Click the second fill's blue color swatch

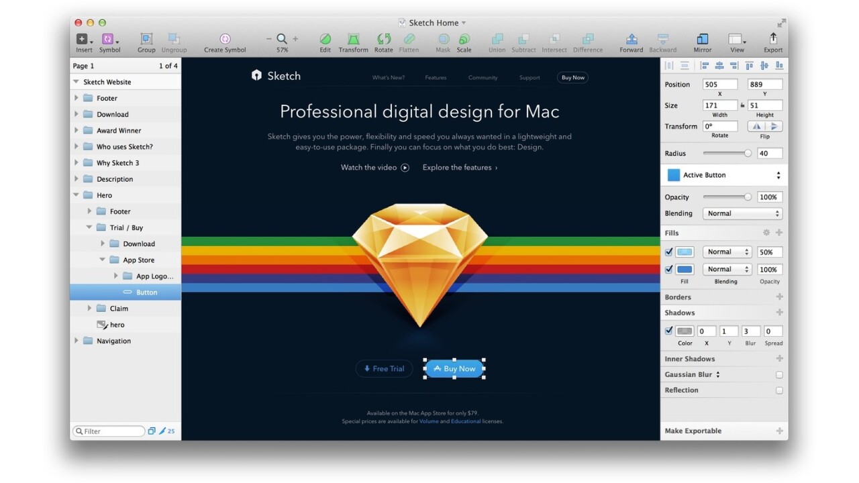point(685,270)
